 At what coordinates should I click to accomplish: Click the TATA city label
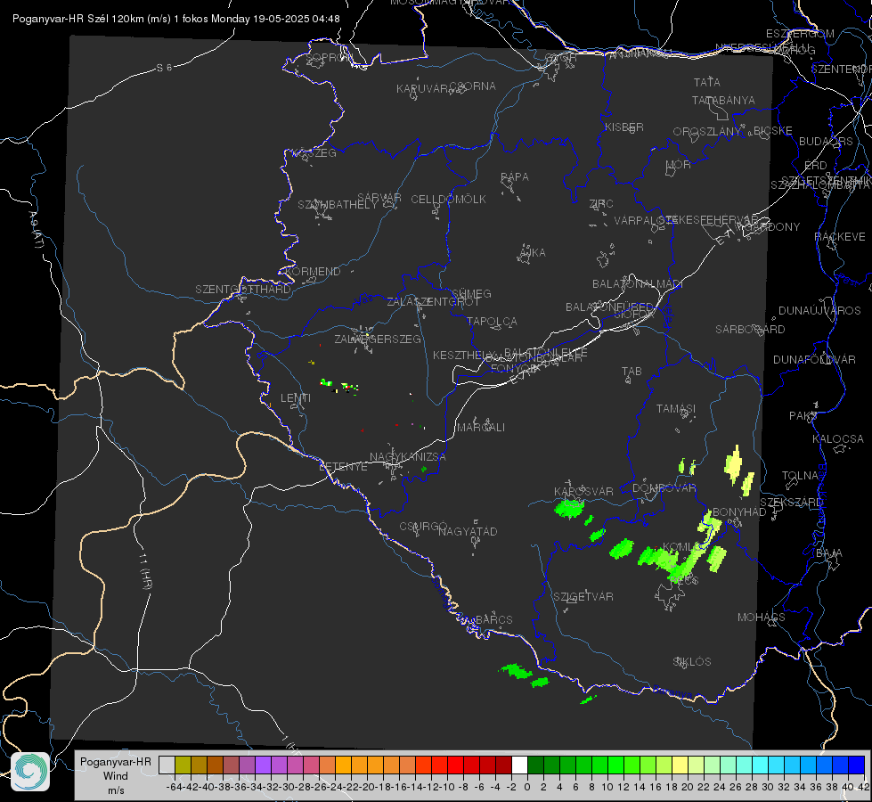coord(707,82)
